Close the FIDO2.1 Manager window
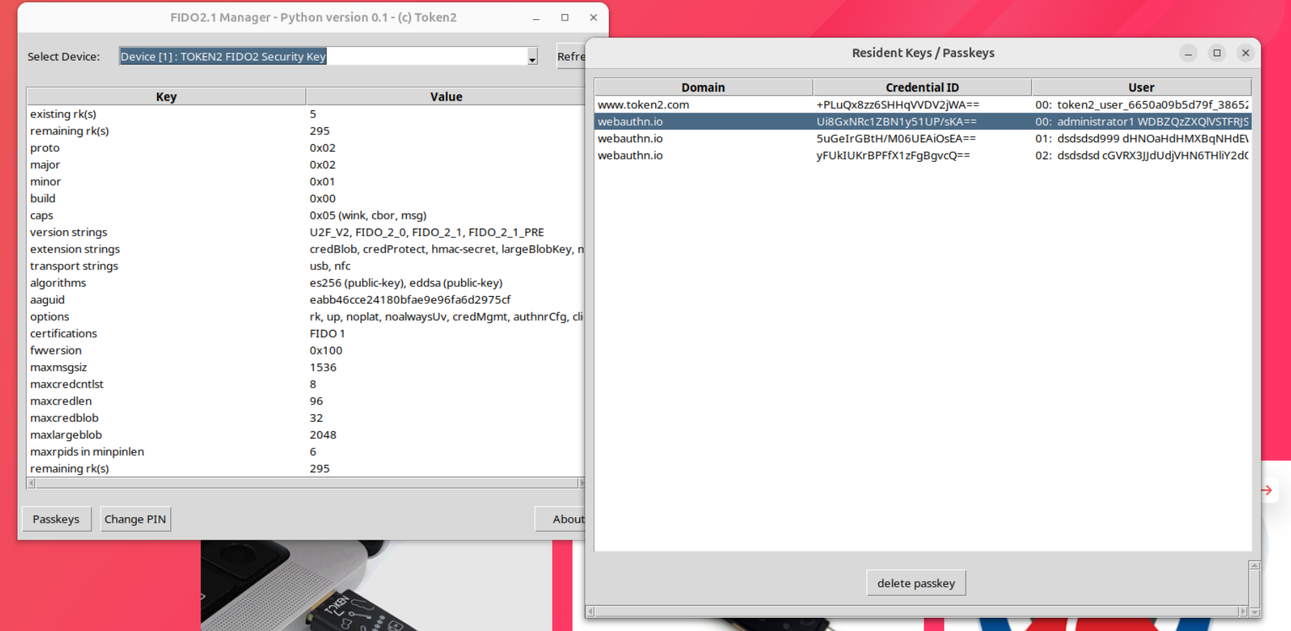The height and width of the screenshot is (631, 1291). [x=593, y=18]
